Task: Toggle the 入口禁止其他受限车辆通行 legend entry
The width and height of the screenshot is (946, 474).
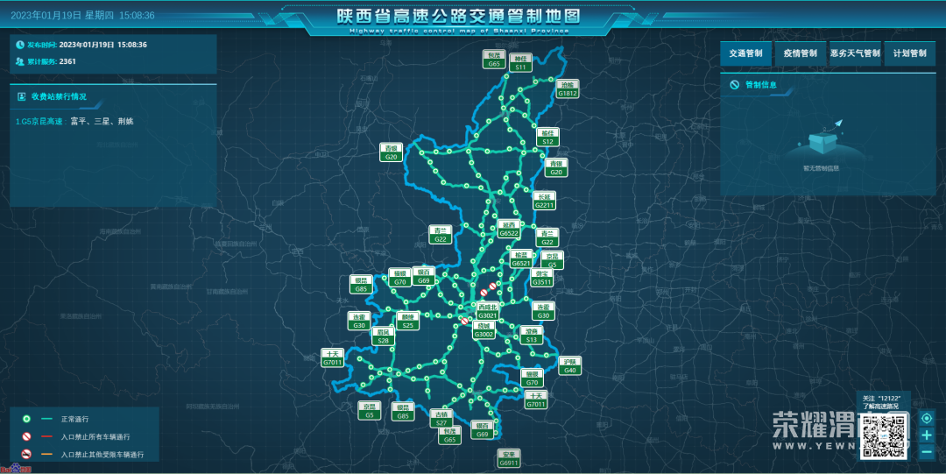Action: (102, 455)
